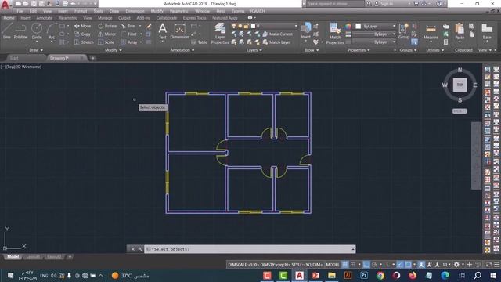The width and height of the screenshot is (501, 282).
Task: Open the Dimension menu
Action: (135, 11)
